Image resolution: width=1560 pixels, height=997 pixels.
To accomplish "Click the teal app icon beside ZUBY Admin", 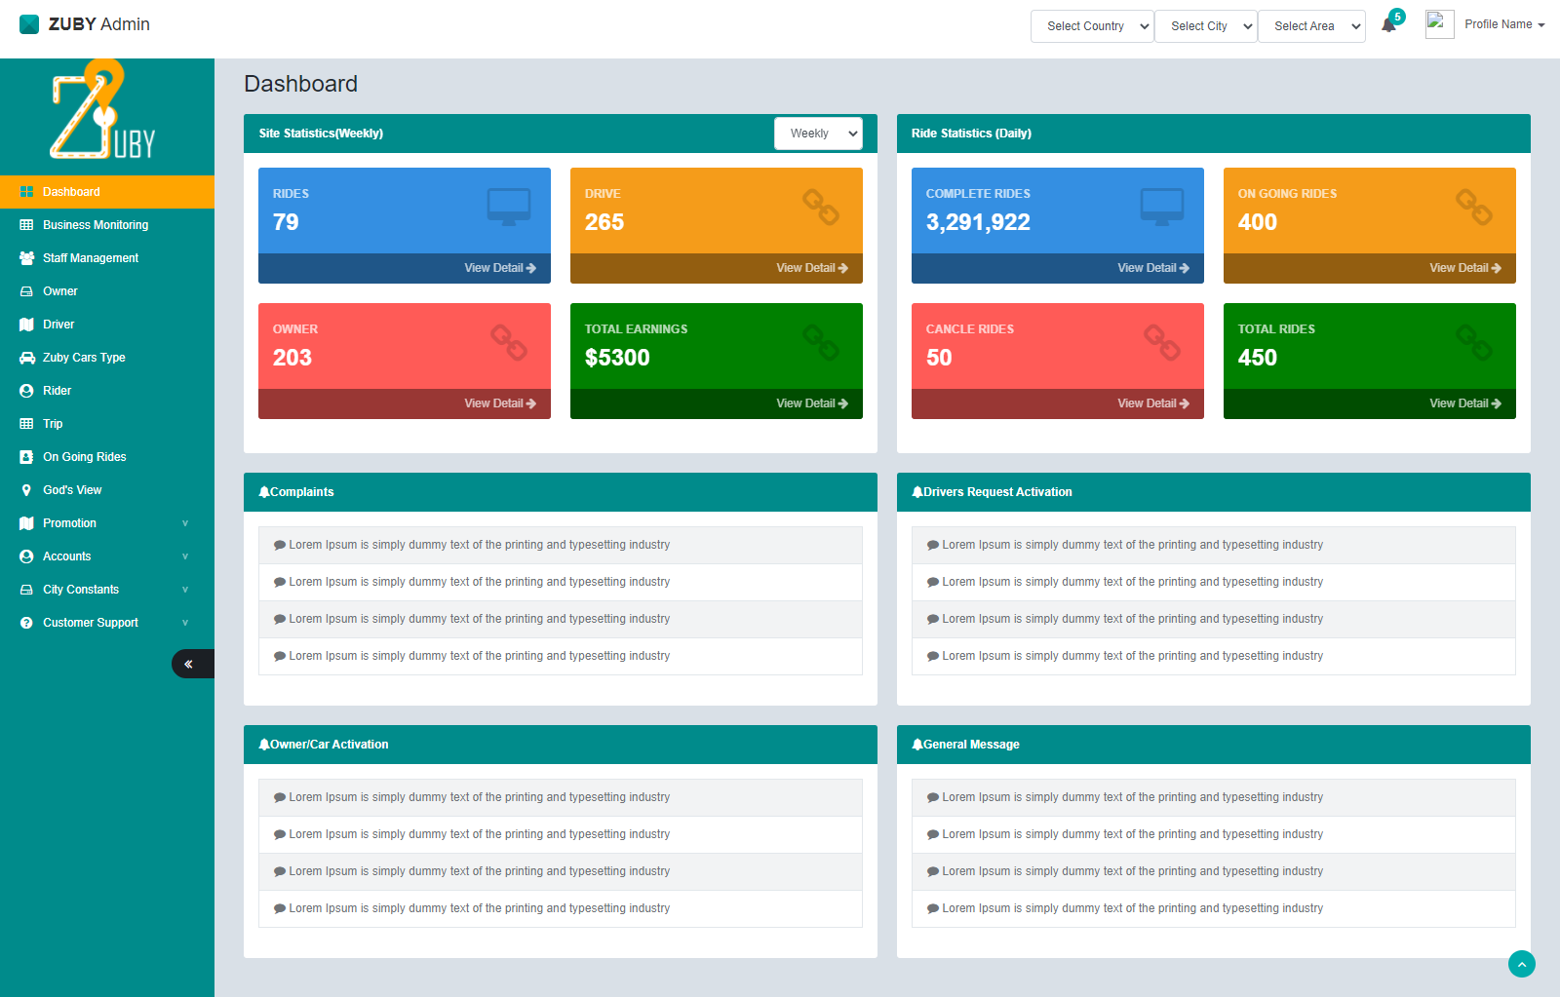I will pos(29,24).
